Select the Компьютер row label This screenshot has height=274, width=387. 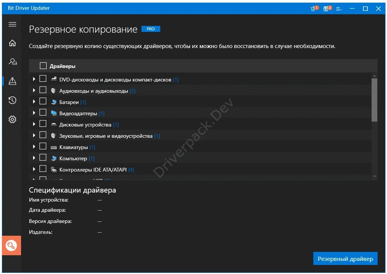(73, 158)
